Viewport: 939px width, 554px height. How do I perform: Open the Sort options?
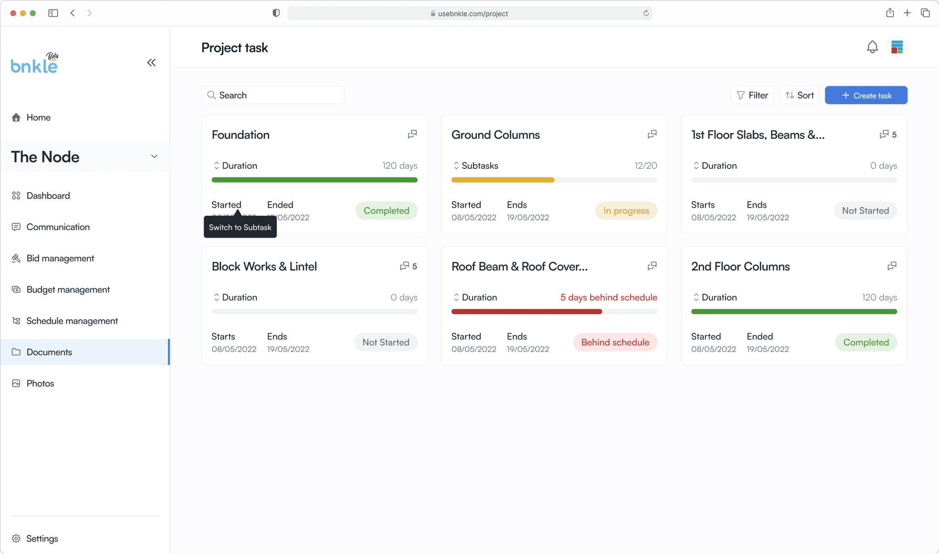[799, 95]
